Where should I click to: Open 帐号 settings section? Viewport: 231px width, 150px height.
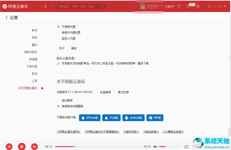[35, 30]
